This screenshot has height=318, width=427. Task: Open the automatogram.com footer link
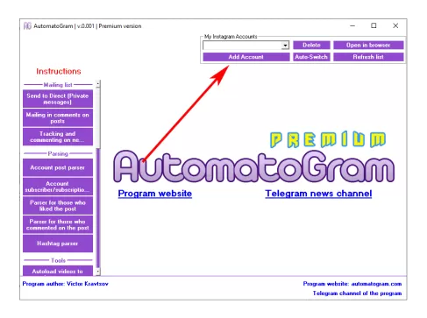352,284
